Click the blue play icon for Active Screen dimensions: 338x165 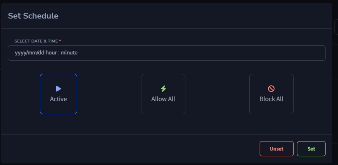tap(58, 89)
